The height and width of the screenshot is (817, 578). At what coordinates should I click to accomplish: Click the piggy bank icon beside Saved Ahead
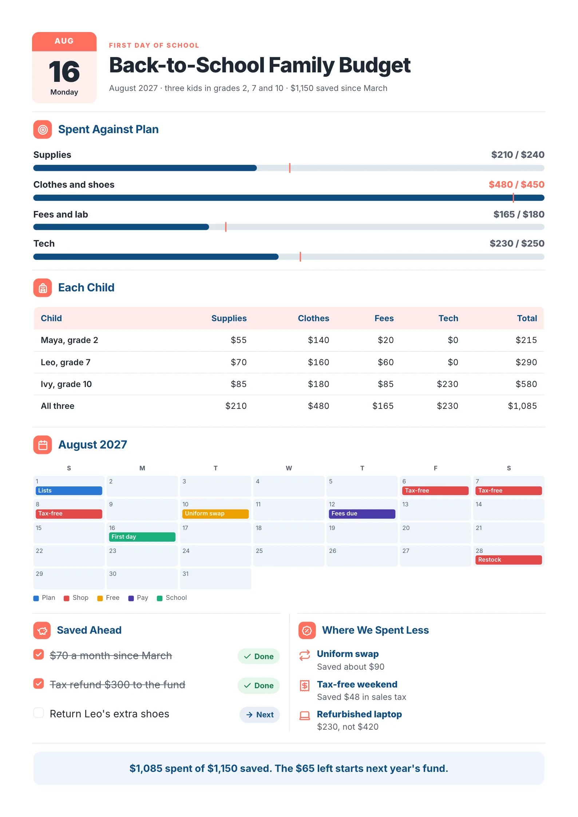tap(42, 630)
